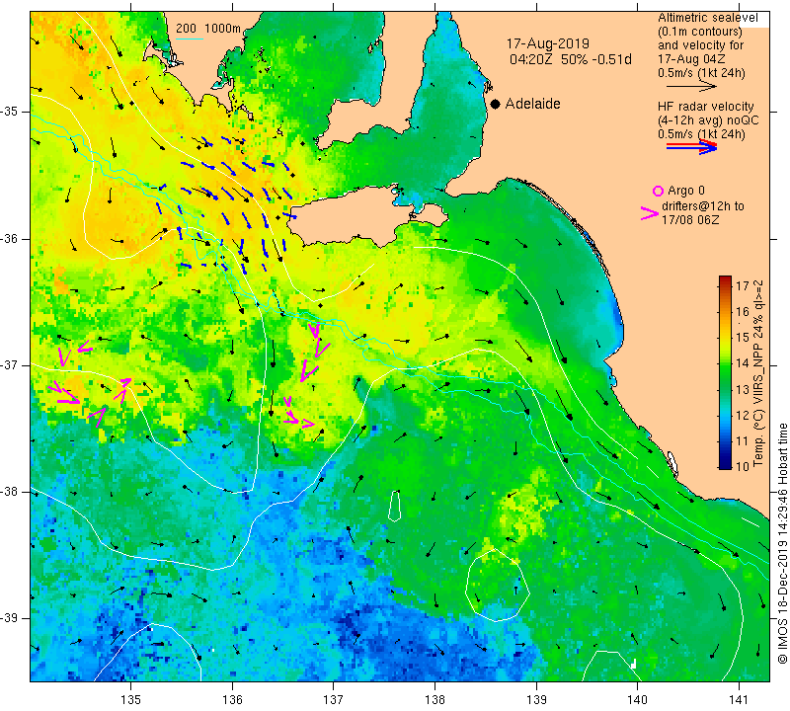Click the cyan 200 1000m isobath legend line
This screenshot has width=790, height=711.
190,39
